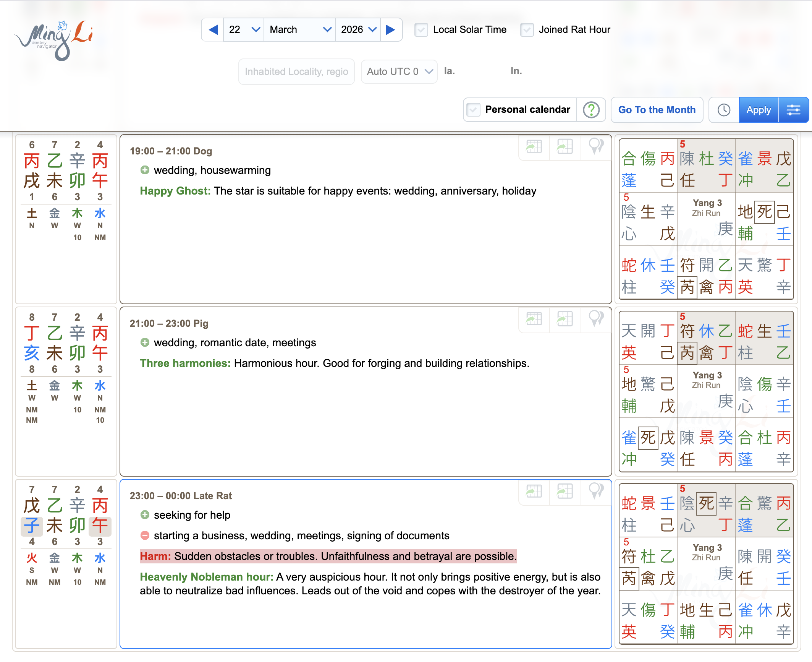Click the next day arrow
The height and width of the screenshot is (662, 812).
coord(390,29)
